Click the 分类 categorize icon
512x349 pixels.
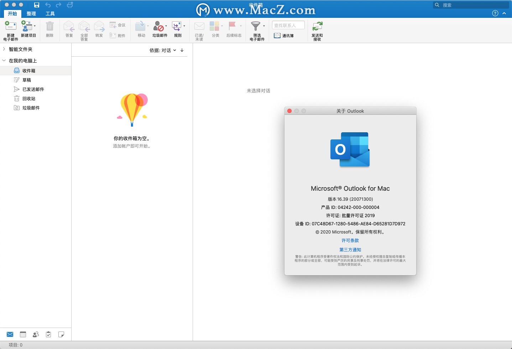(x=214, y=26)
